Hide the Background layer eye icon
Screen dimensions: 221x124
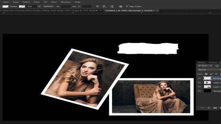click(199, 91)
